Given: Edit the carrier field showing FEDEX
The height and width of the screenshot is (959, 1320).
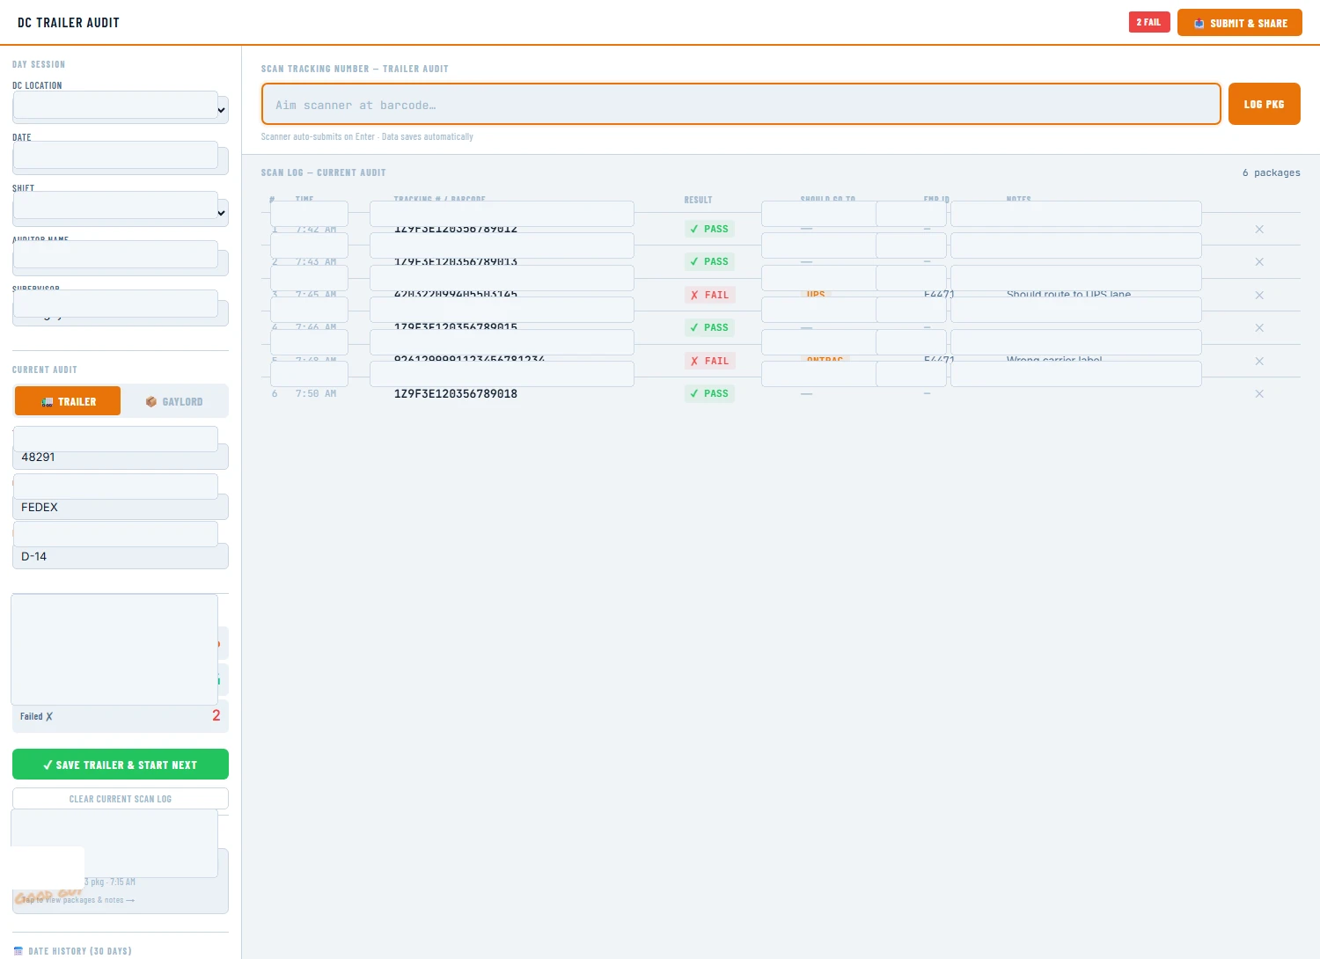Looking at the screenshot, I should [x=121, y=507].
